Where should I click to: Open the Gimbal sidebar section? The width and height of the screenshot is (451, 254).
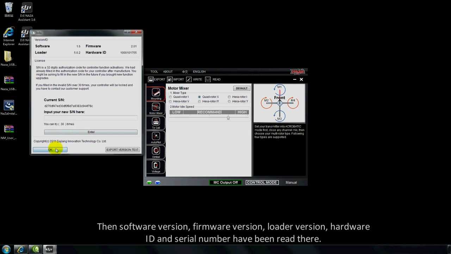pyautogui.click(x=156, y=152)
